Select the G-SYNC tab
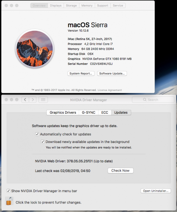The image size is (177, 212). (89, 113)
